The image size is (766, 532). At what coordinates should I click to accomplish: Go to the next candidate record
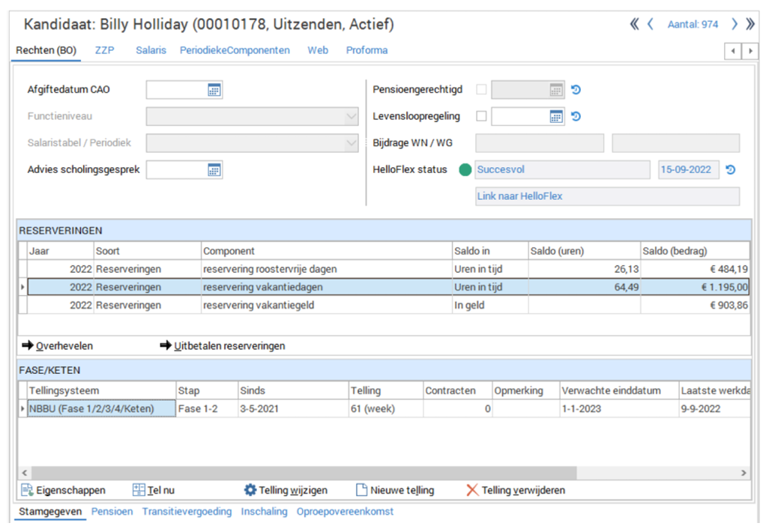point(735,25)
